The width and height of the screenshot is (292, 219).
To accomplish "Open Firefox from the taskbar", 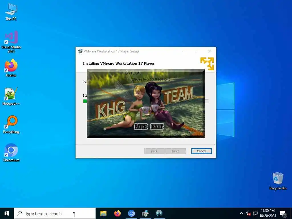I will coord(117,213).
